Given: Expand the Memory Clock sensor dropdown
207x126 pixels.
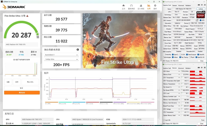Looking at the screenshot, I should click(179, 74).
